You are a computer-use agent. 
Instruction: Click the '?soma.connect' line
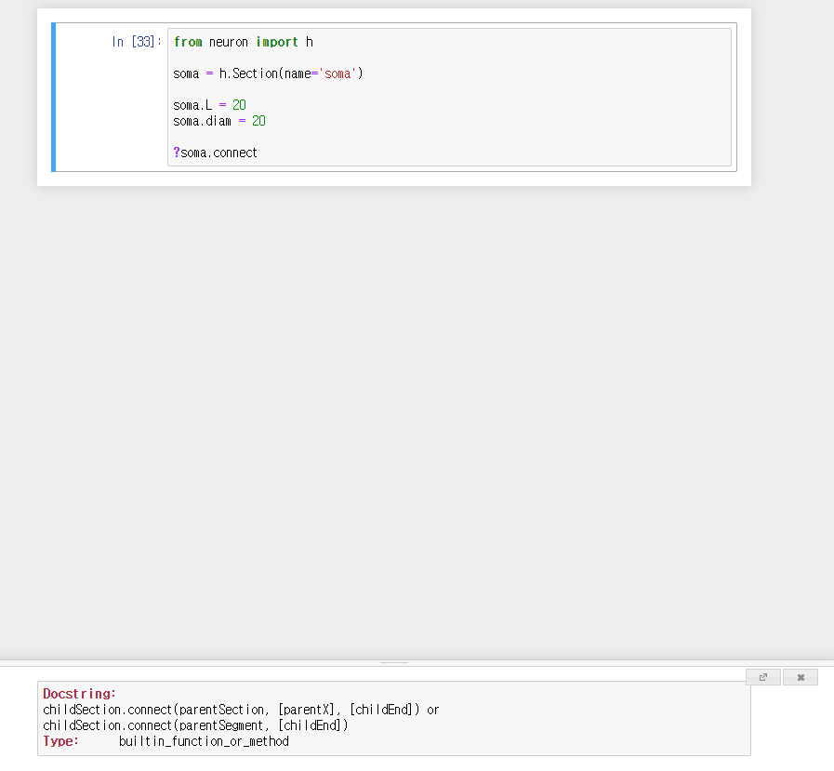[216, 153]
